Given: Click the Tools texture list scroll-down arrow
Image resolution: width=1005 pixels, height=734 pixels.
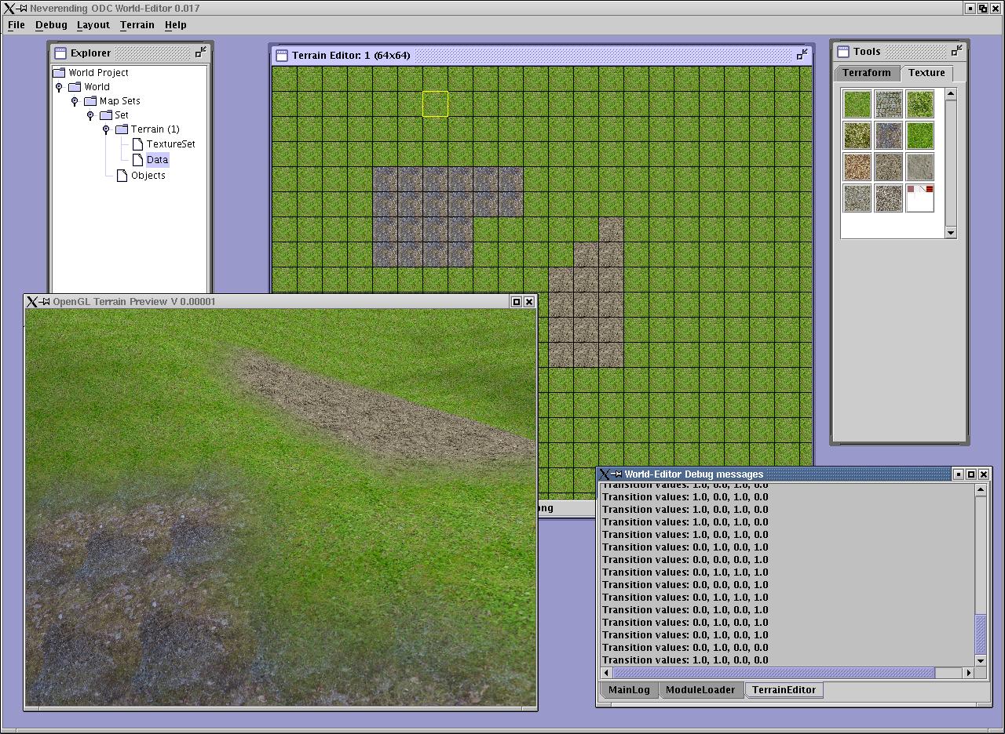Looking at the screenshot, I should tap(951, 232).
